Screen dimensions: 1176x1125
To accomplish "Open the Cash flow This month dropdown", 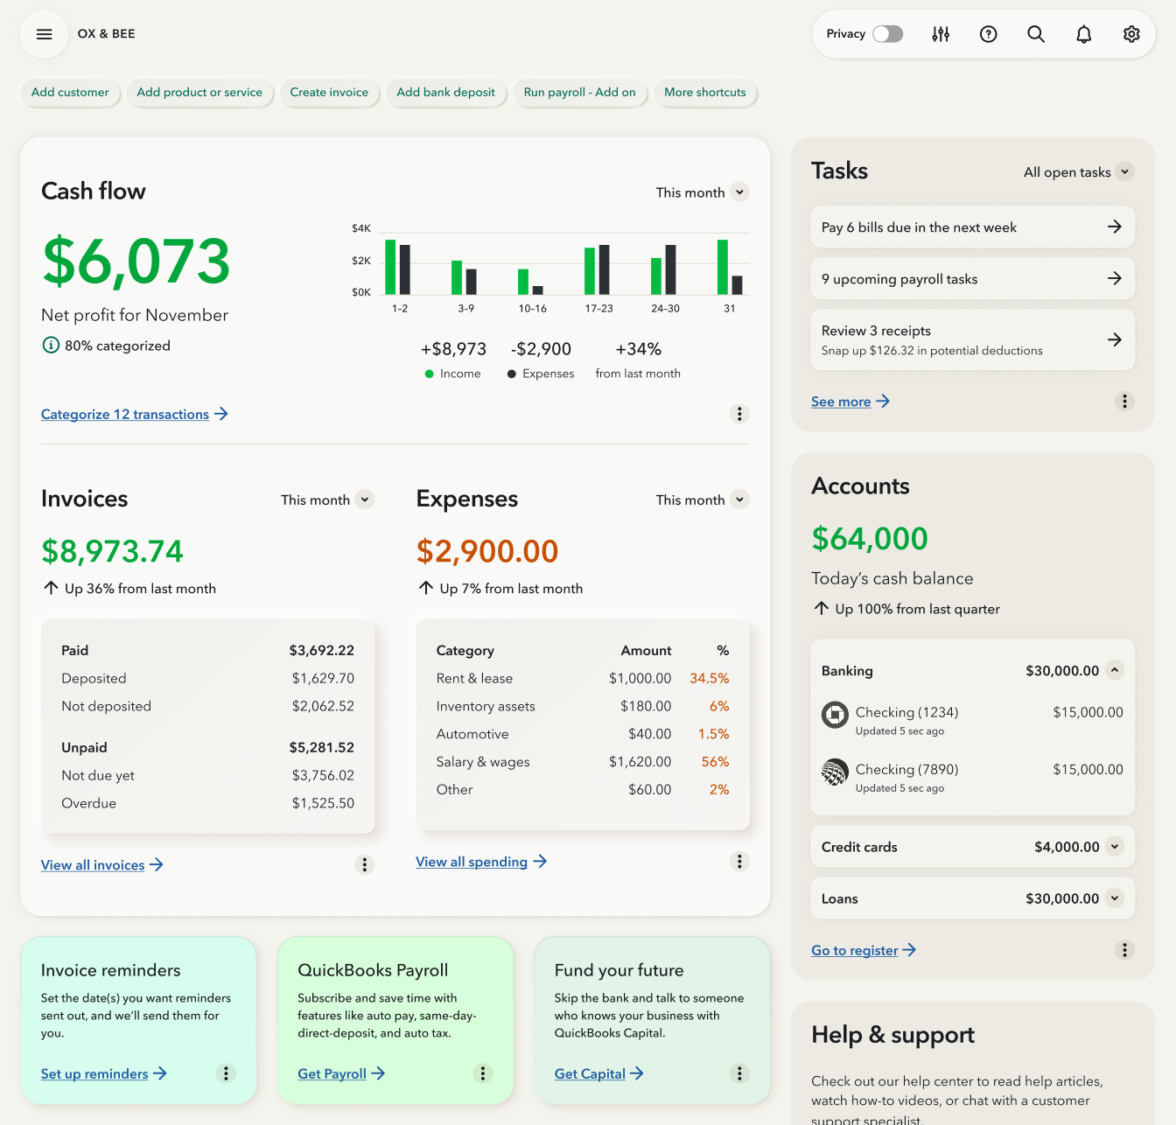I will (x=703, y=192).
